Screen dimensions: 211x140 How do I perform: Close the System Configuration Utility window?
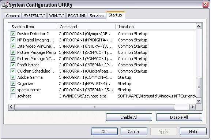tap(205, 5)
